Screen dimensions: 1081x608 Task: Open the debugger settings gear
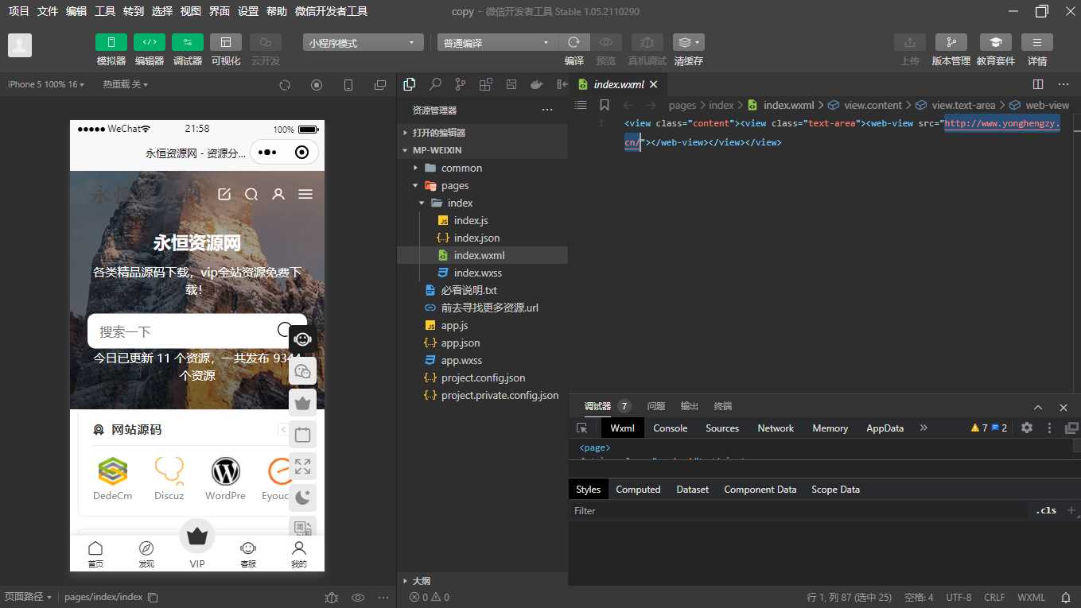coord(1026,428)
